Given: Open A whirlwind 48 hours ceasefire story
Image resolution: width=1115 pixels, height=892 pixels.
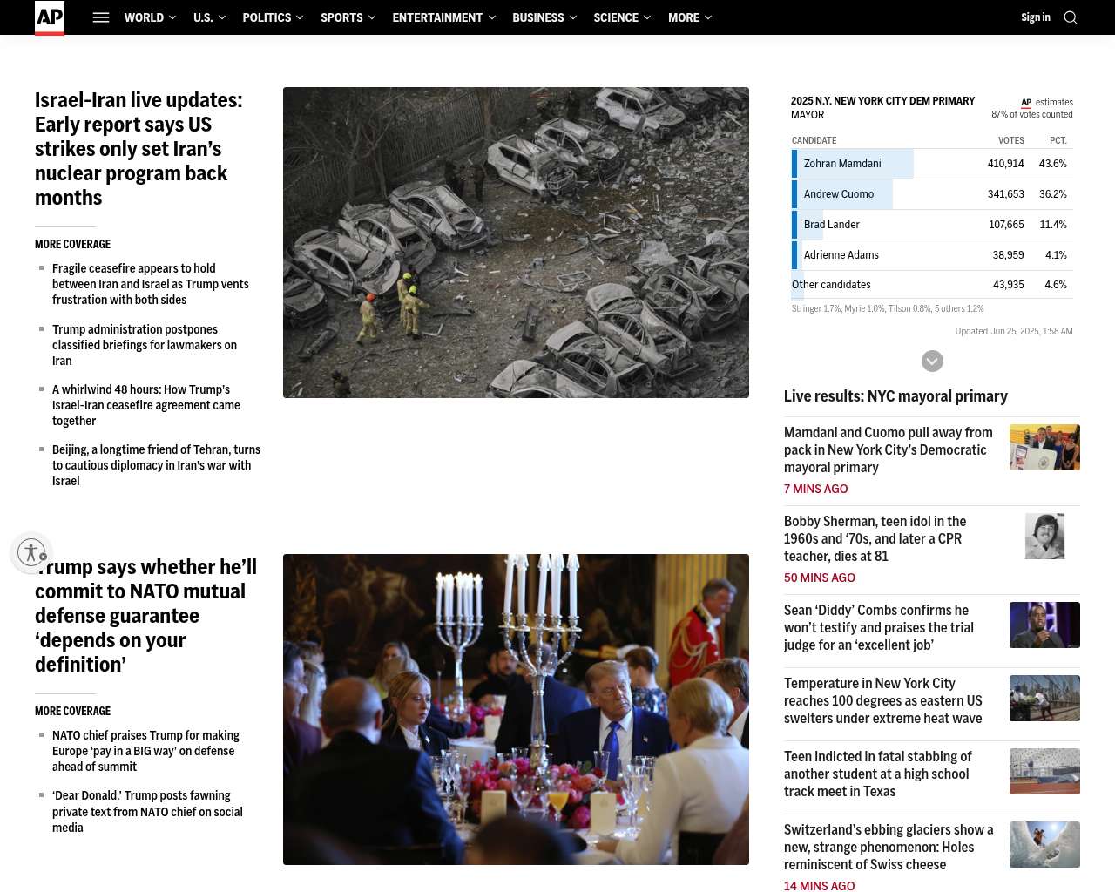Looking at the screenshot, I should [x=146, y=405].
